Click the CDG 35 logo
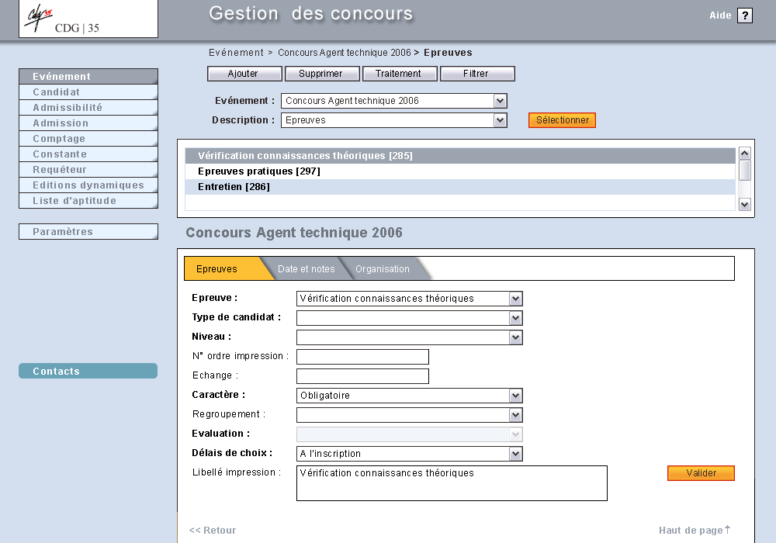The width and height of the screenshot is (776, 543). (88, 19)
